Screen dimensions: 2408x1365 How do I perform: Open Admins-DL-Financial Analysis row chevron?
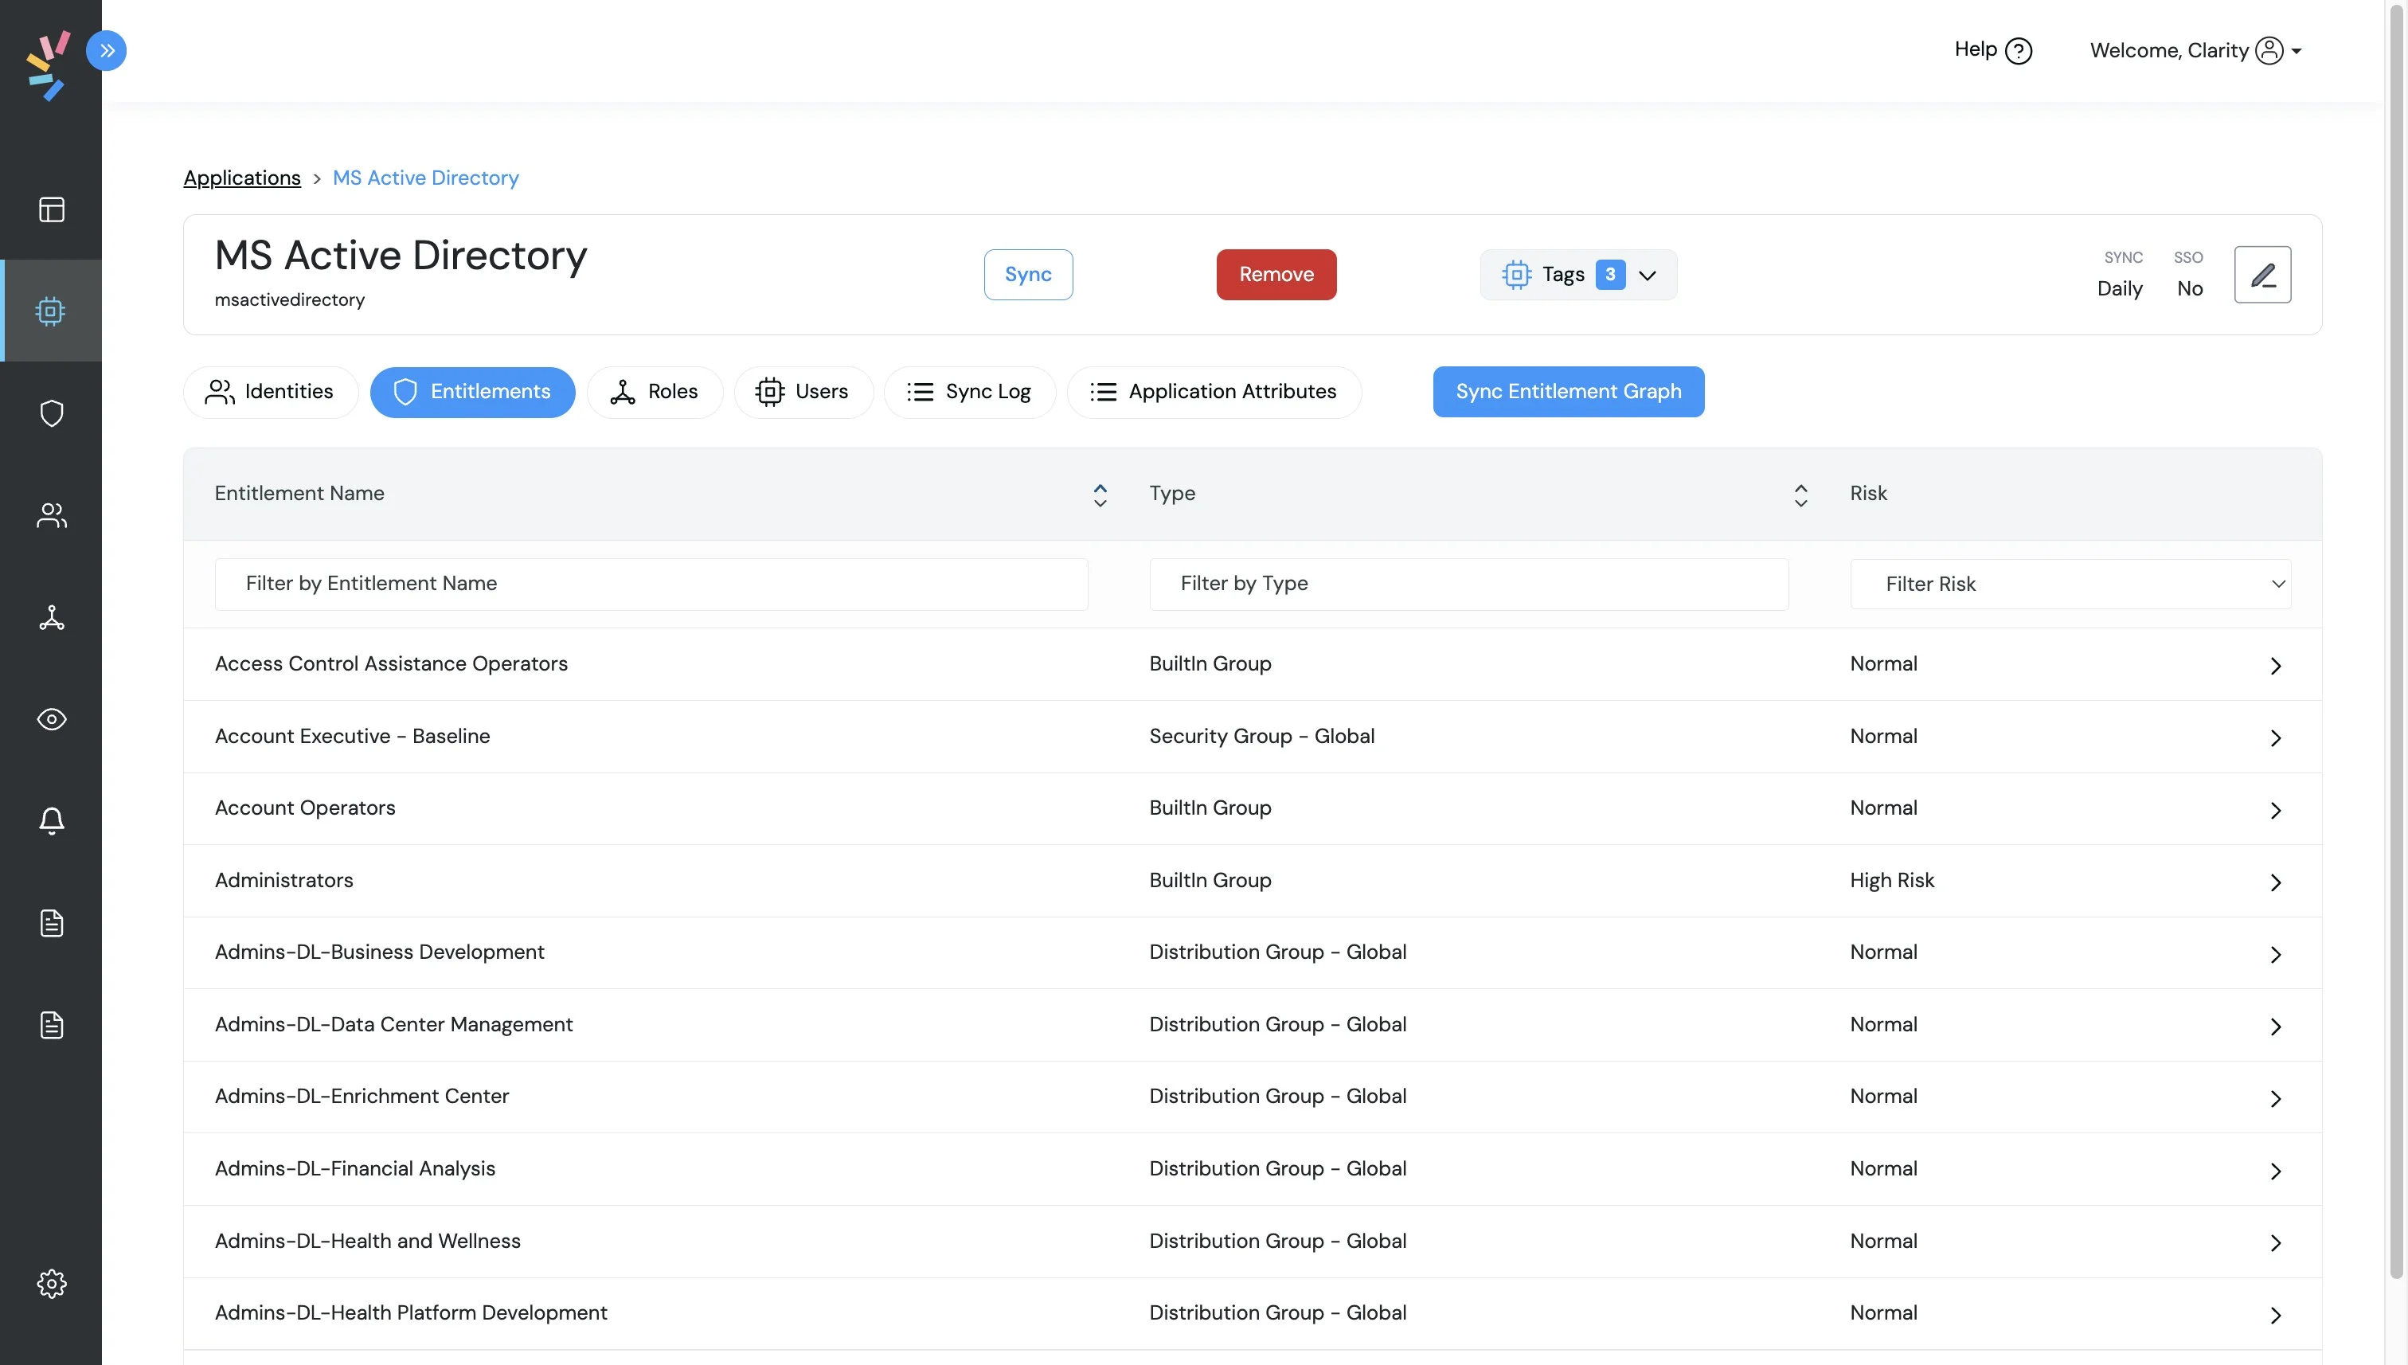point(2276,1171)
